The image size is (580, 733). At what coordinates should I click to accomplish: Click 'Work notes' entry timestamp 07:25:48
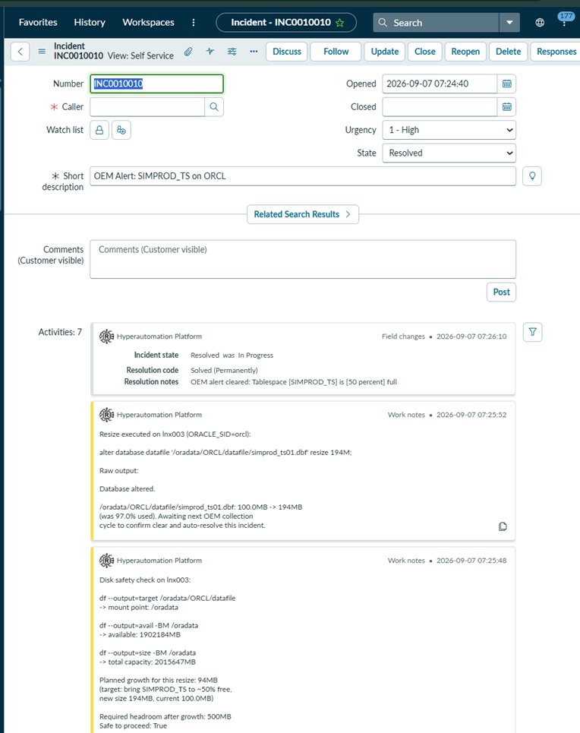click(471, 561)
